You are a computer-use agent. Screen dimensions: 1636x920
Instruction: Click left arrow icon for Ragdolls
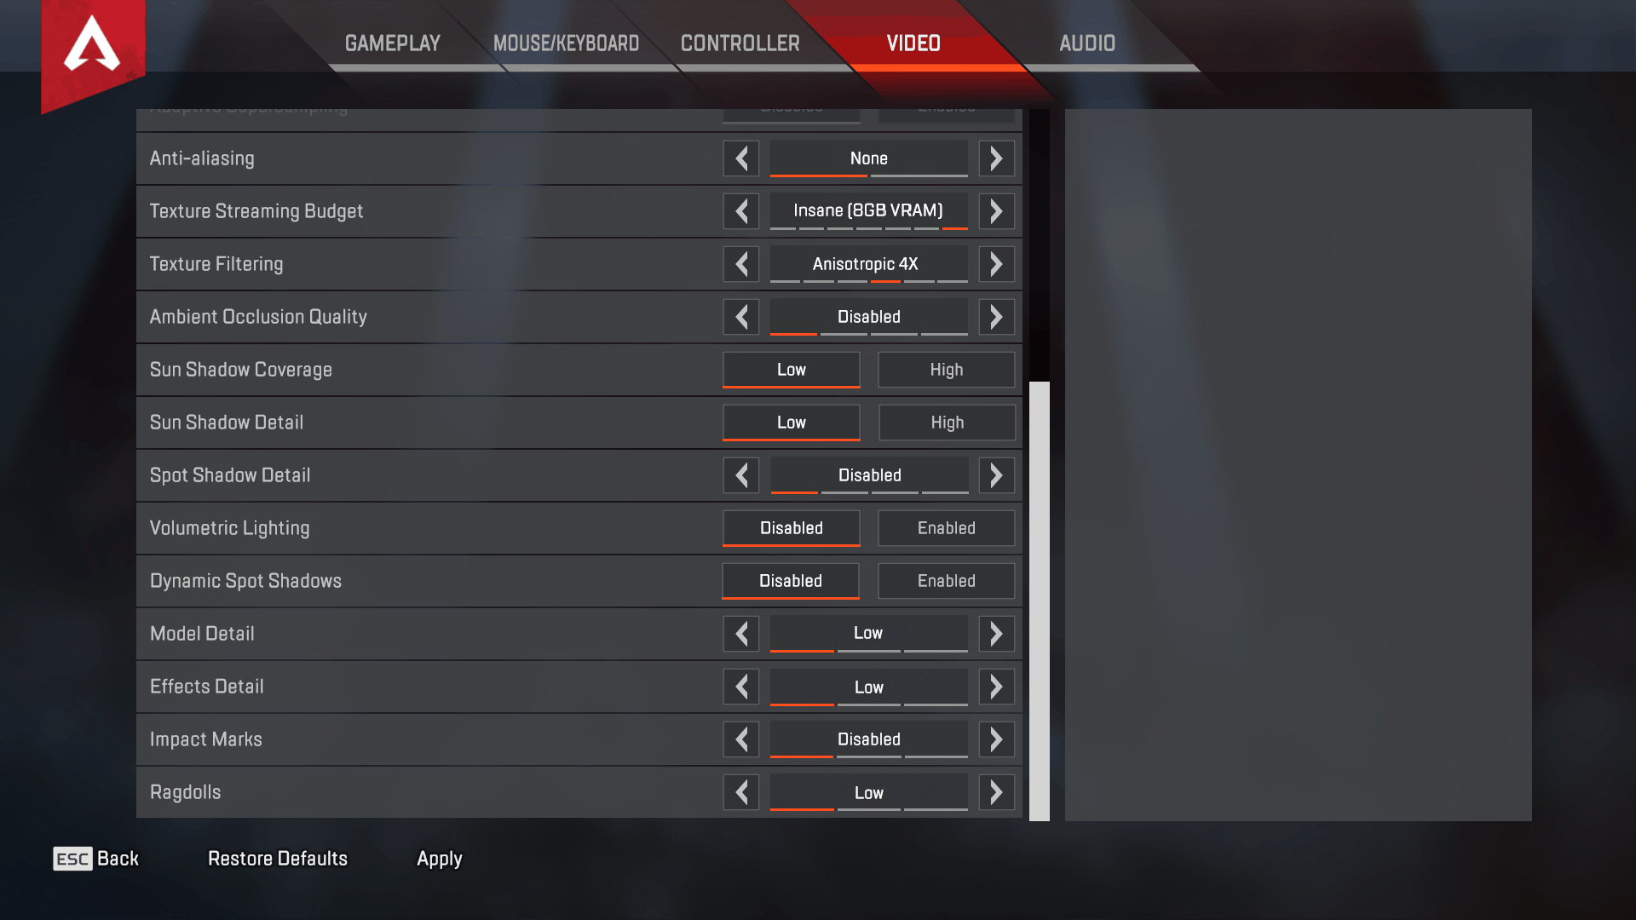(x=740, y=792)
